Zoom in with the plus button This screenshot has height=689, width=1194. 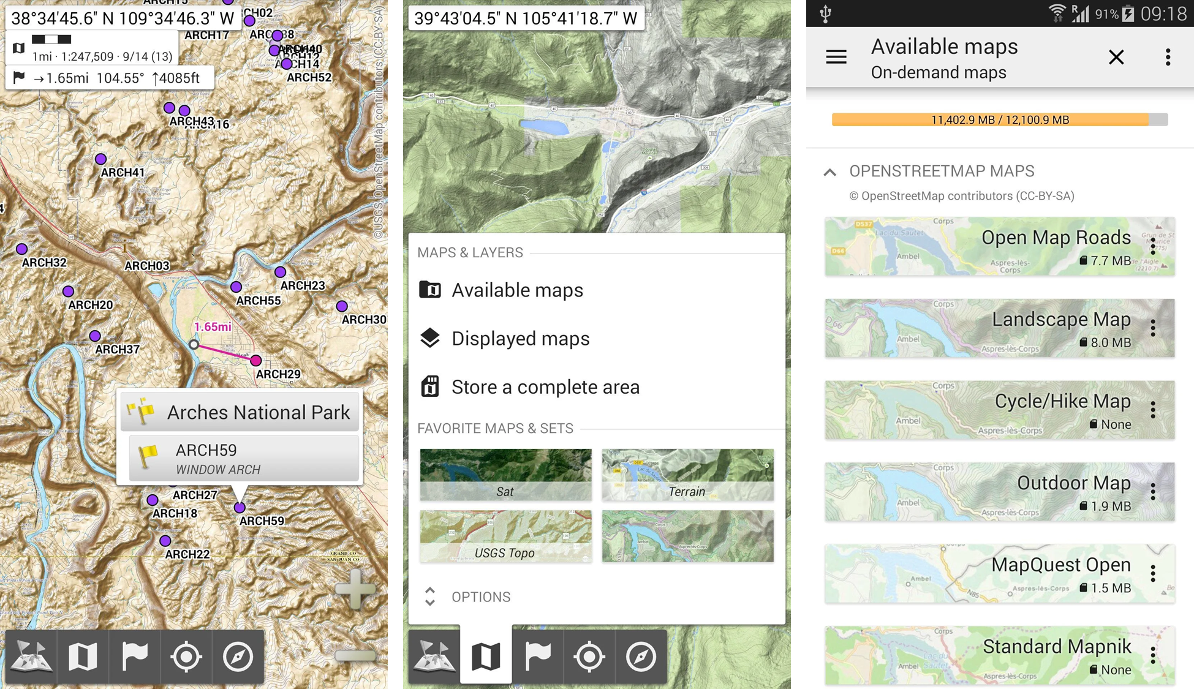click(x=355, y=589)
